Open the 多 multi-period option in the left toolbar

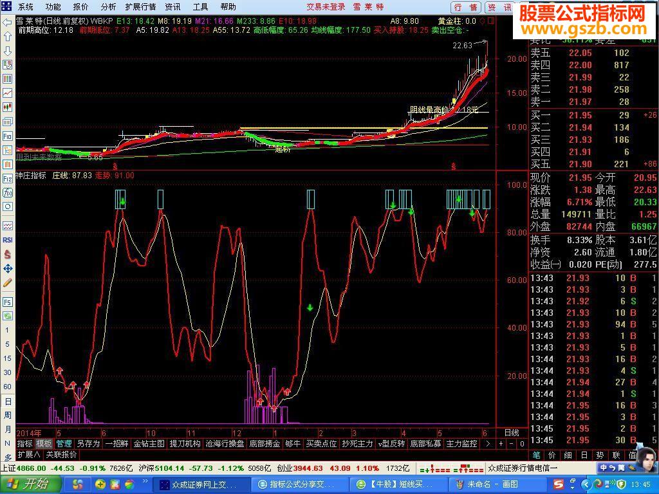click(x=8, y=457)
